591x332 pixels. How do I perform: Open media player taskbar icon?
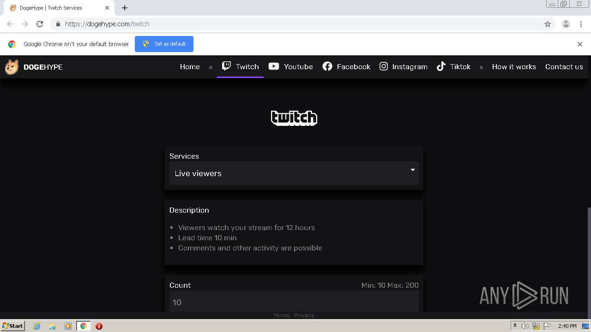pyautogui.click(x=68, y=326)
